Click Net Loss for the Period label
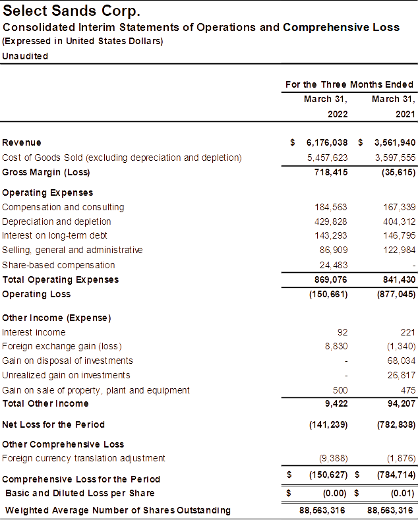 click(53, 425)
